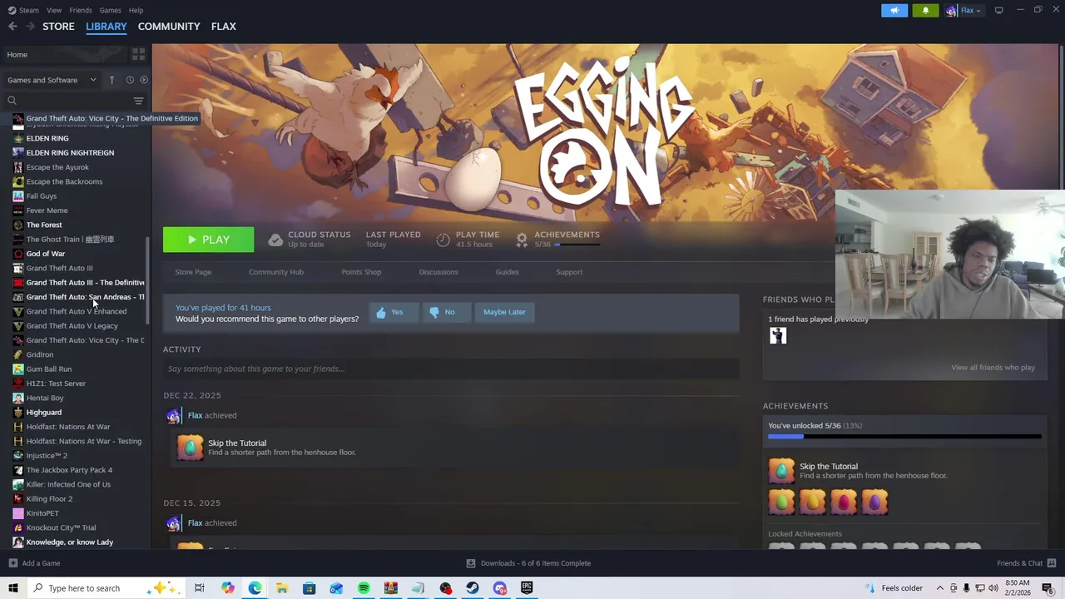1065x599 pixels.
Task: Open File Explorer from the taskbar
Action: (282, 588)
